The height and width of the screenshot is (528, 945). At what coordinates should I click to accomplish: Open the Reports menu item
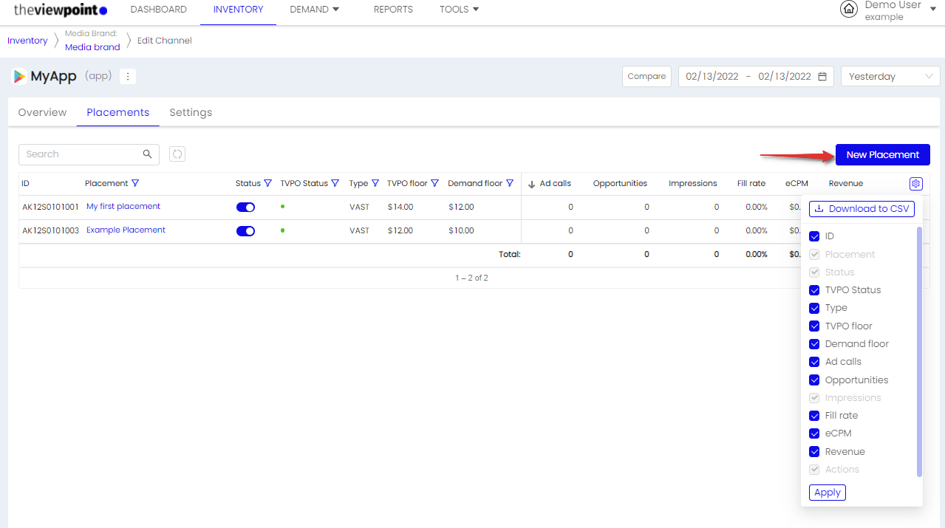click(393, 10)
